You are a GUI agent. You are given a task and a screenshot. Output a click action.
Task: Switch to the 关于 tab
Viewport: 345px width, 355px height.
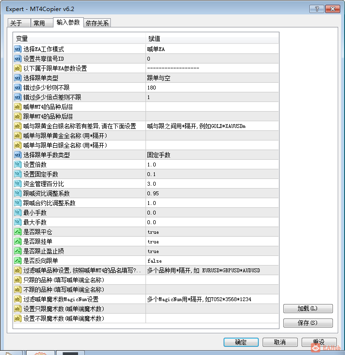(19, 23)
